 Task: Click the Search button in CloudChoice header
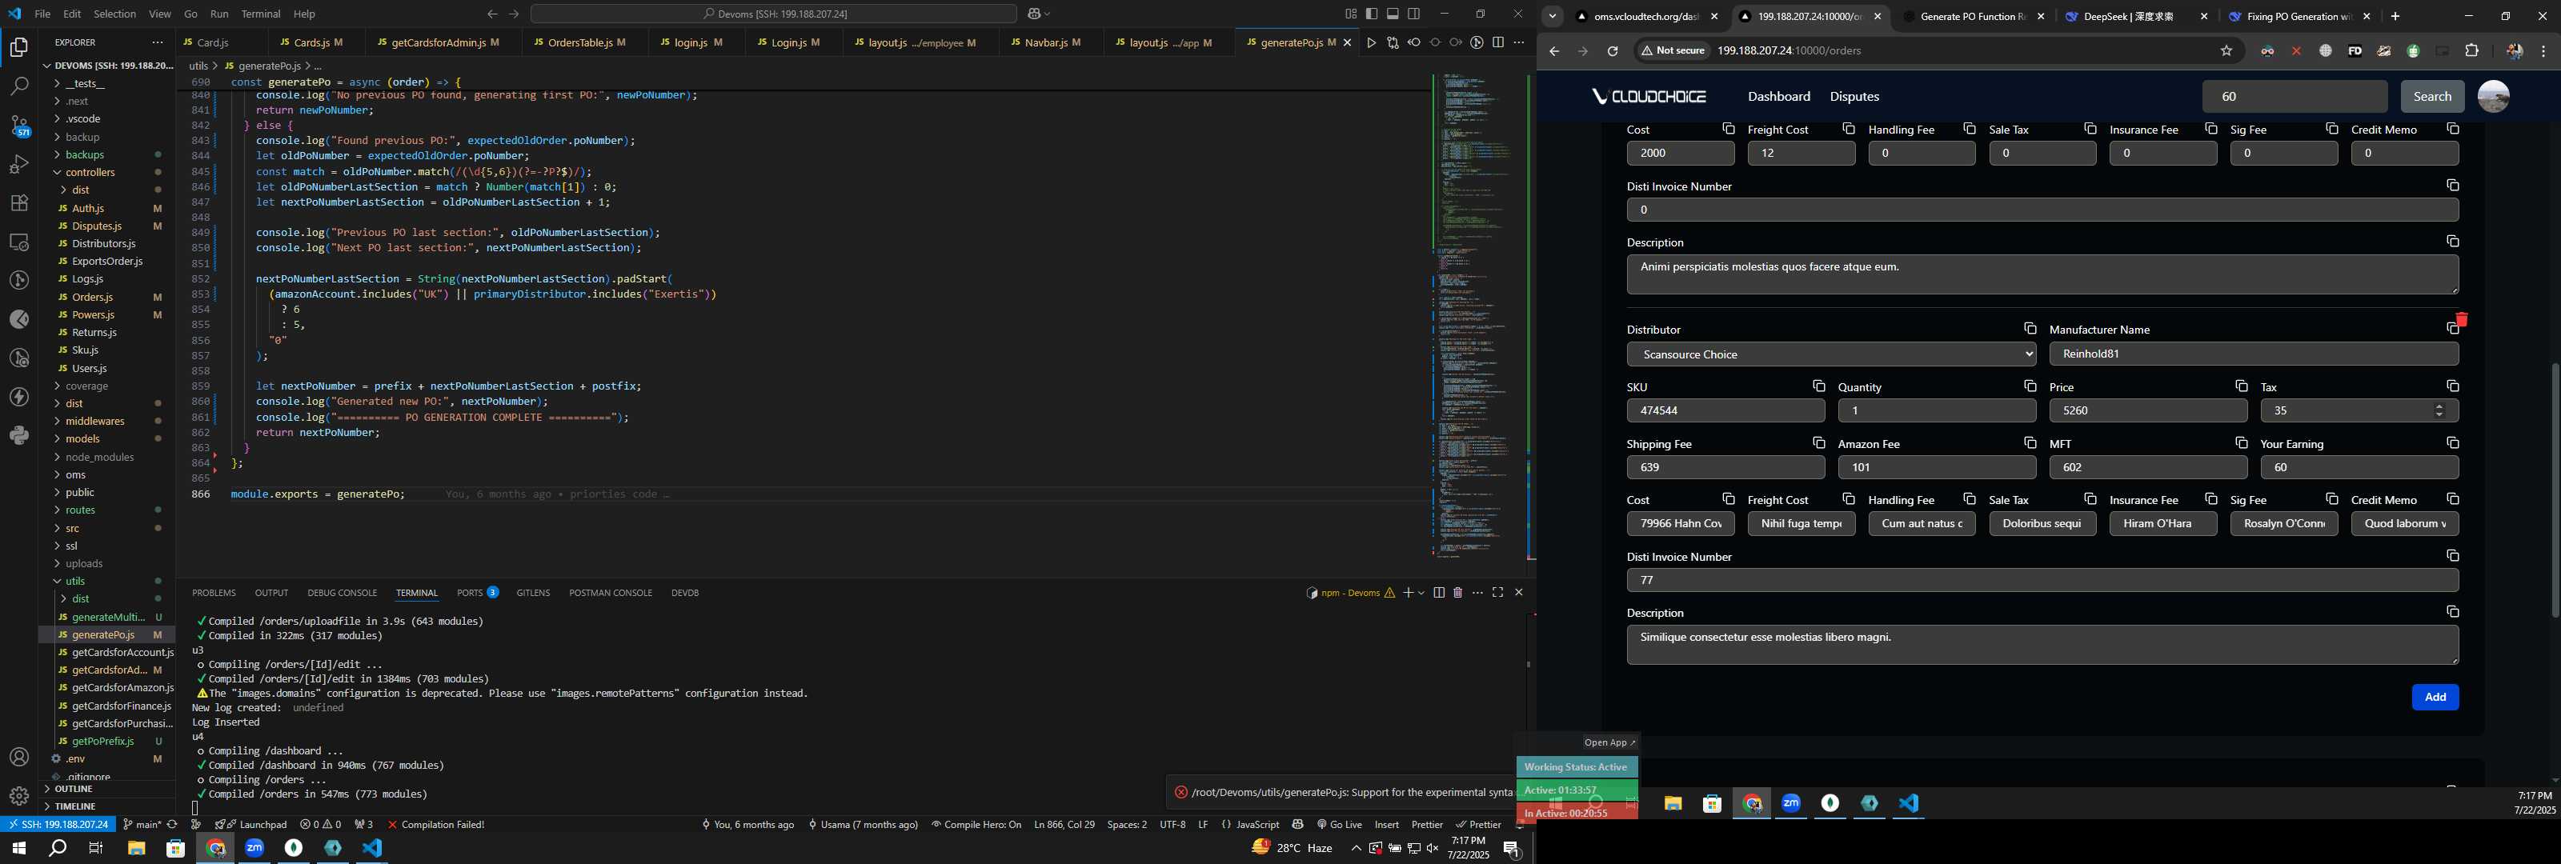tap(2432, 97)
